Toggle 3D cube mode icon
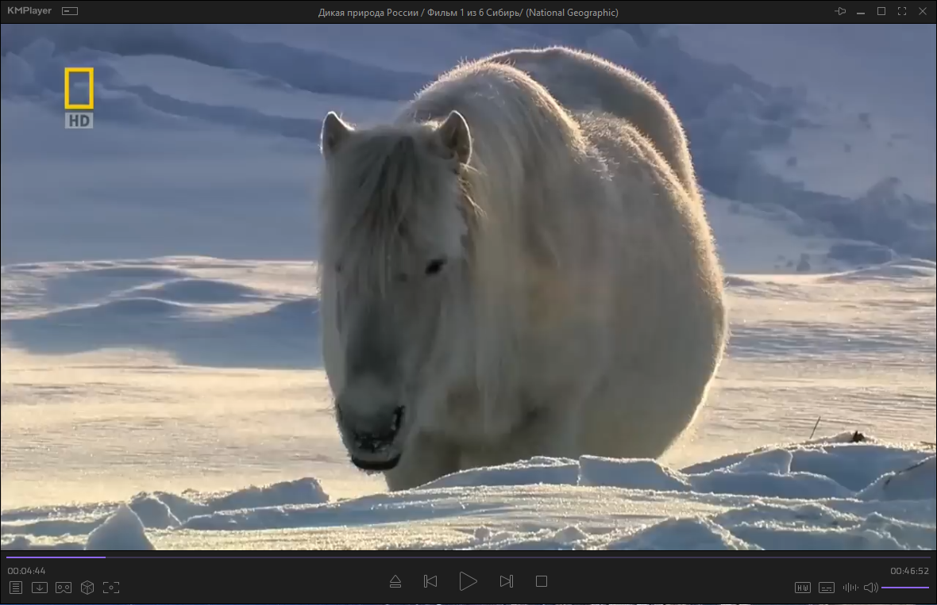 point(87,588)
